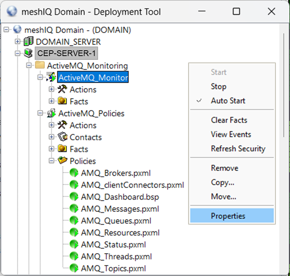The height and width of the screenshot is (276, 290).
Task: Click the green icon beside AMQ_Topics.pxml
Action: coord(74,268)
